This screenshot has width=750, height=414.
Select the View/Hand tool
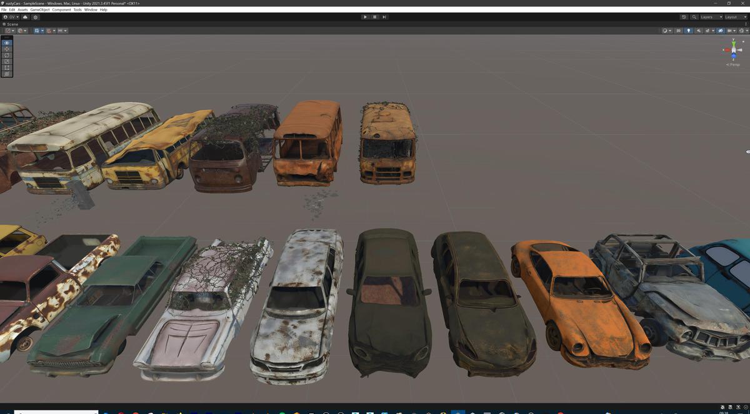coord(6,42)
